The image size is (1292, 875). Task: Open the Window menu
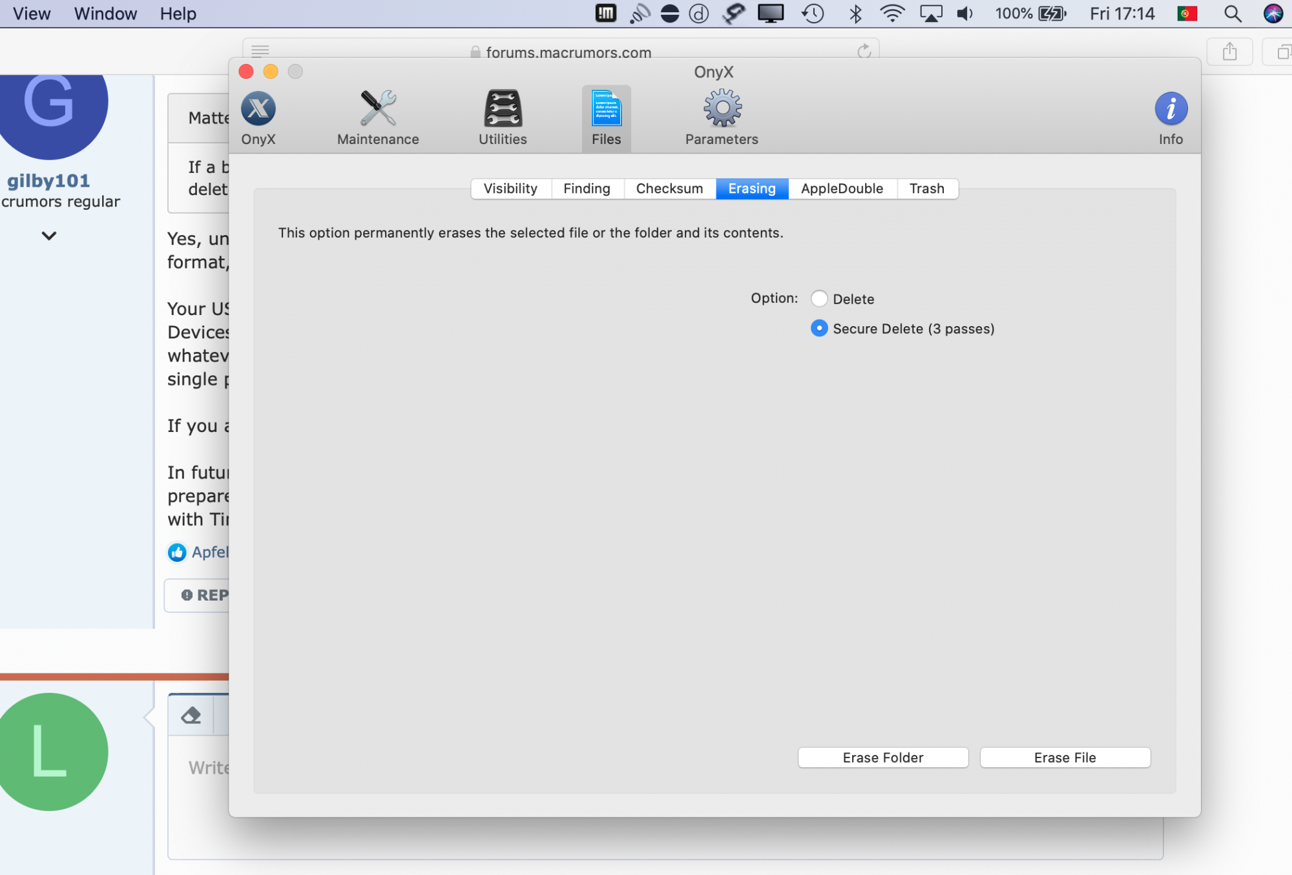(x=105, y=14)
